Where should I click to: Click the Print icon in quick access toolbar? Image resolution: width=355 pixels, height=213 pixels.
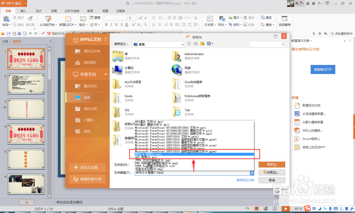click(x=20, y=34)
